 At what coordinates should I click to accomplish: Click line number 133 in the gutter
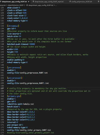(x=2, y=26)
